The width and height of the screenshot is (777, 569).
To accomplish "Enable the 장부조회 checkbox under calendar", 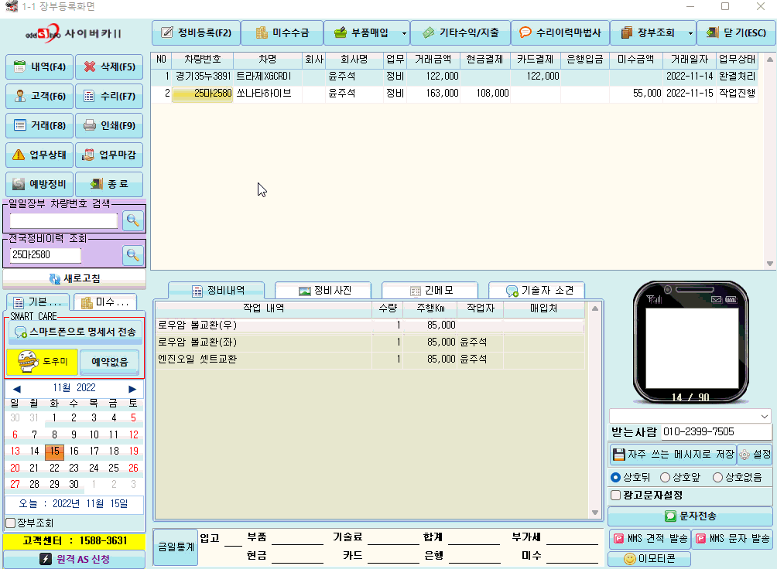I will pos(10,523).
